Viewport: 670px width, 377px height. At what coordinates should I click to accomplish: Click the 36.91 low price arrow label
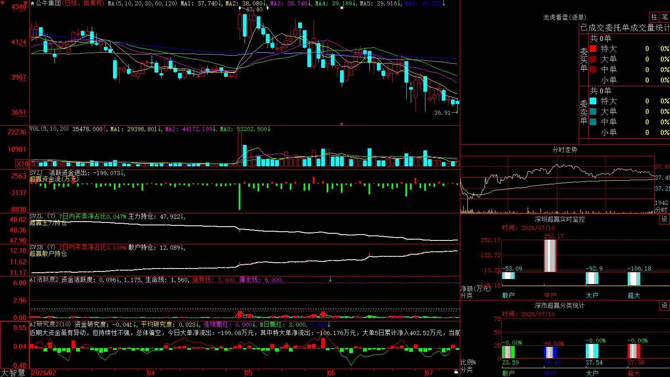click(x=446, y=113)
